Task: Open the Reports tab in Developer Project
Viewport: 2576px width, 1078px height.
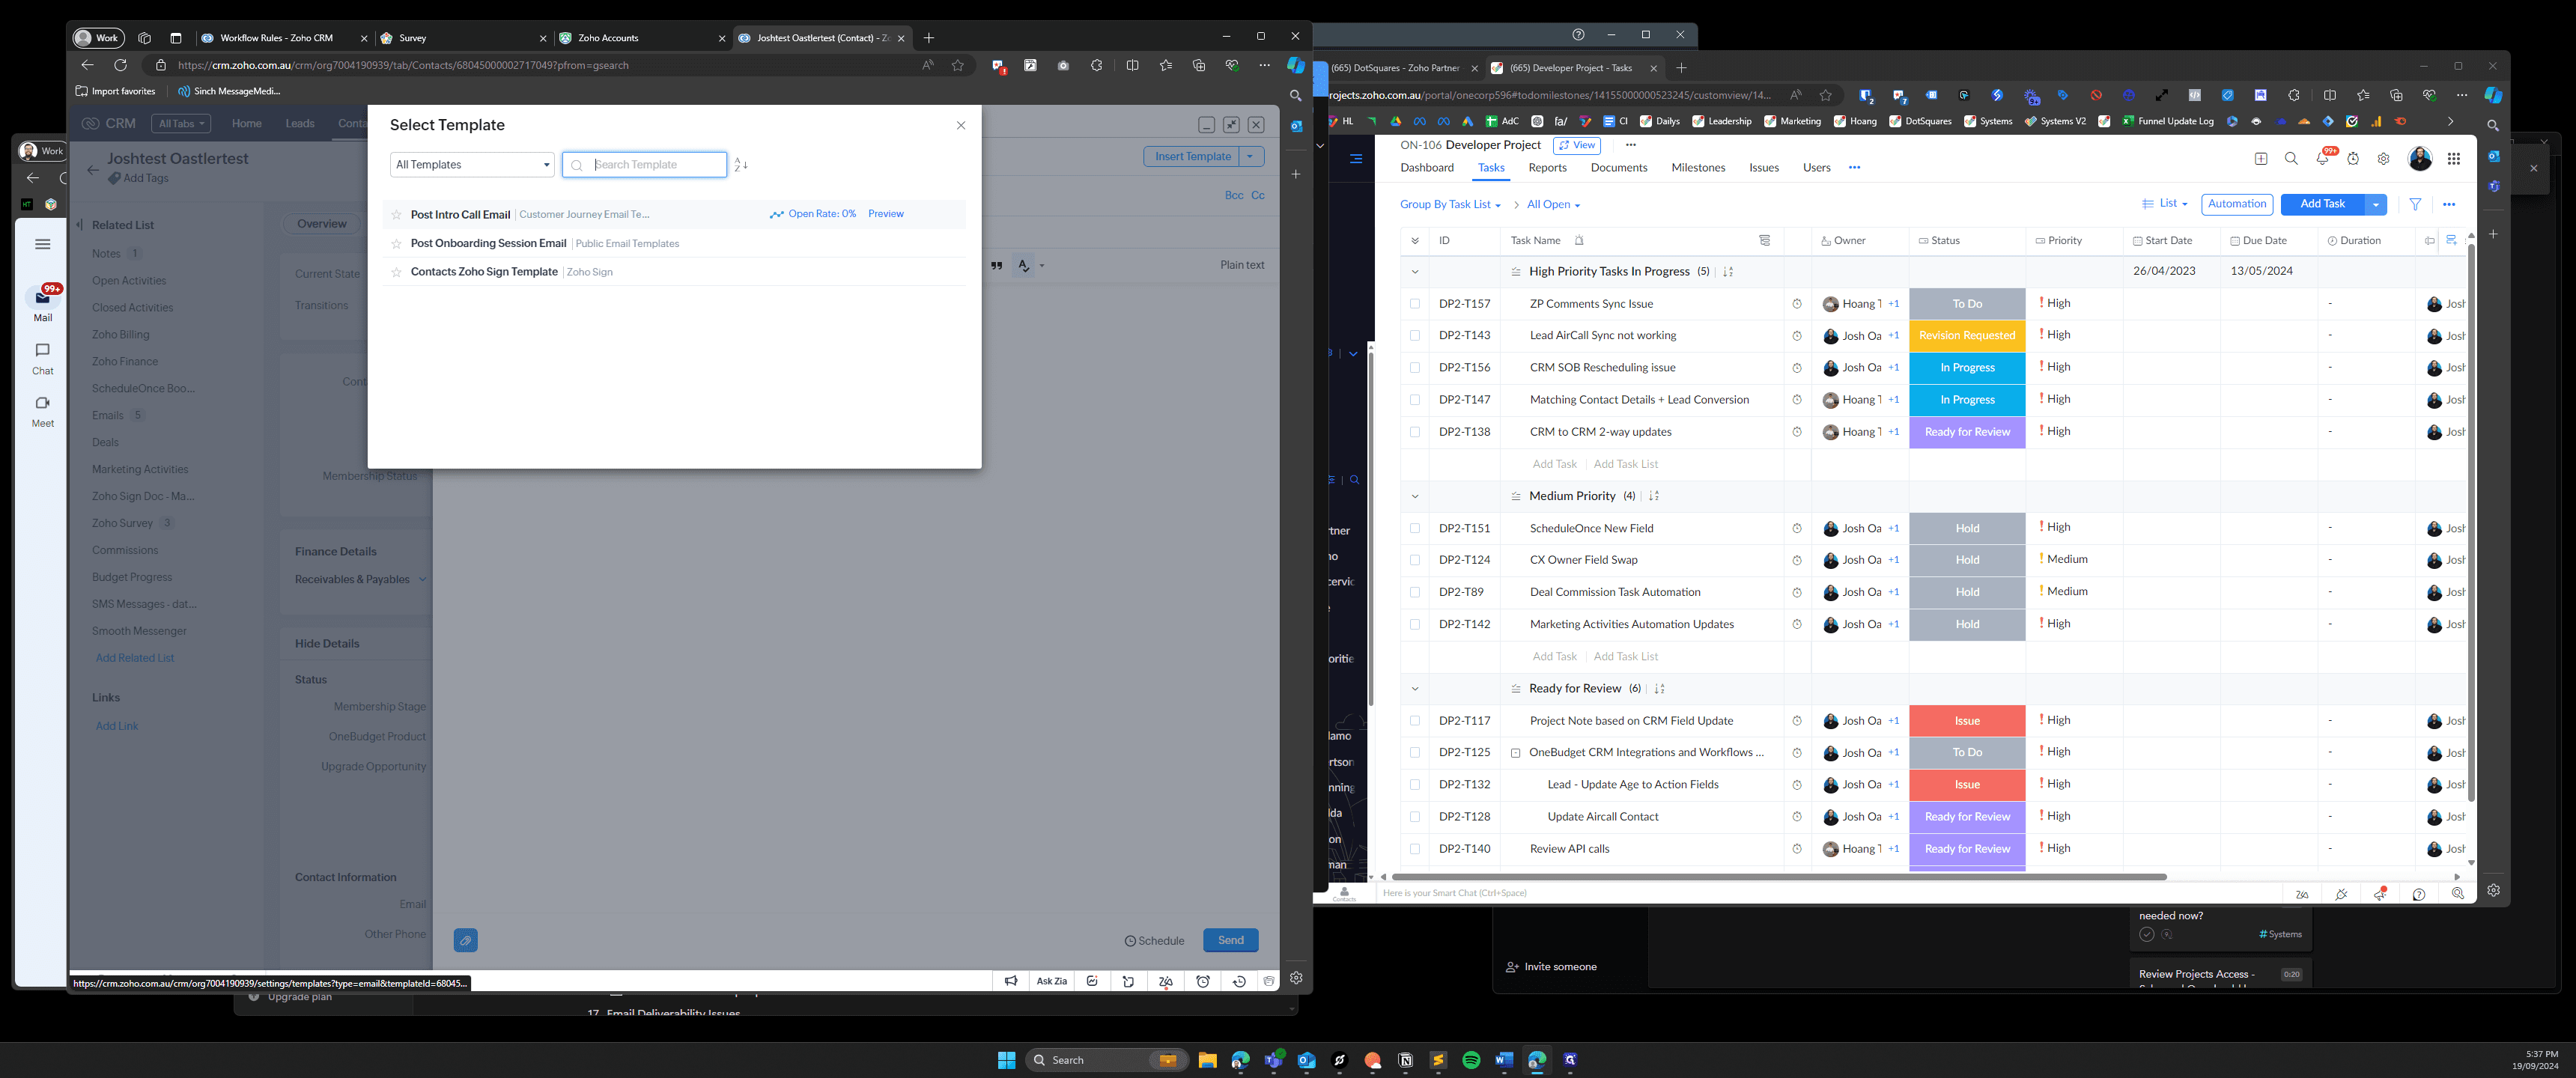Action: click(1547, 168)
